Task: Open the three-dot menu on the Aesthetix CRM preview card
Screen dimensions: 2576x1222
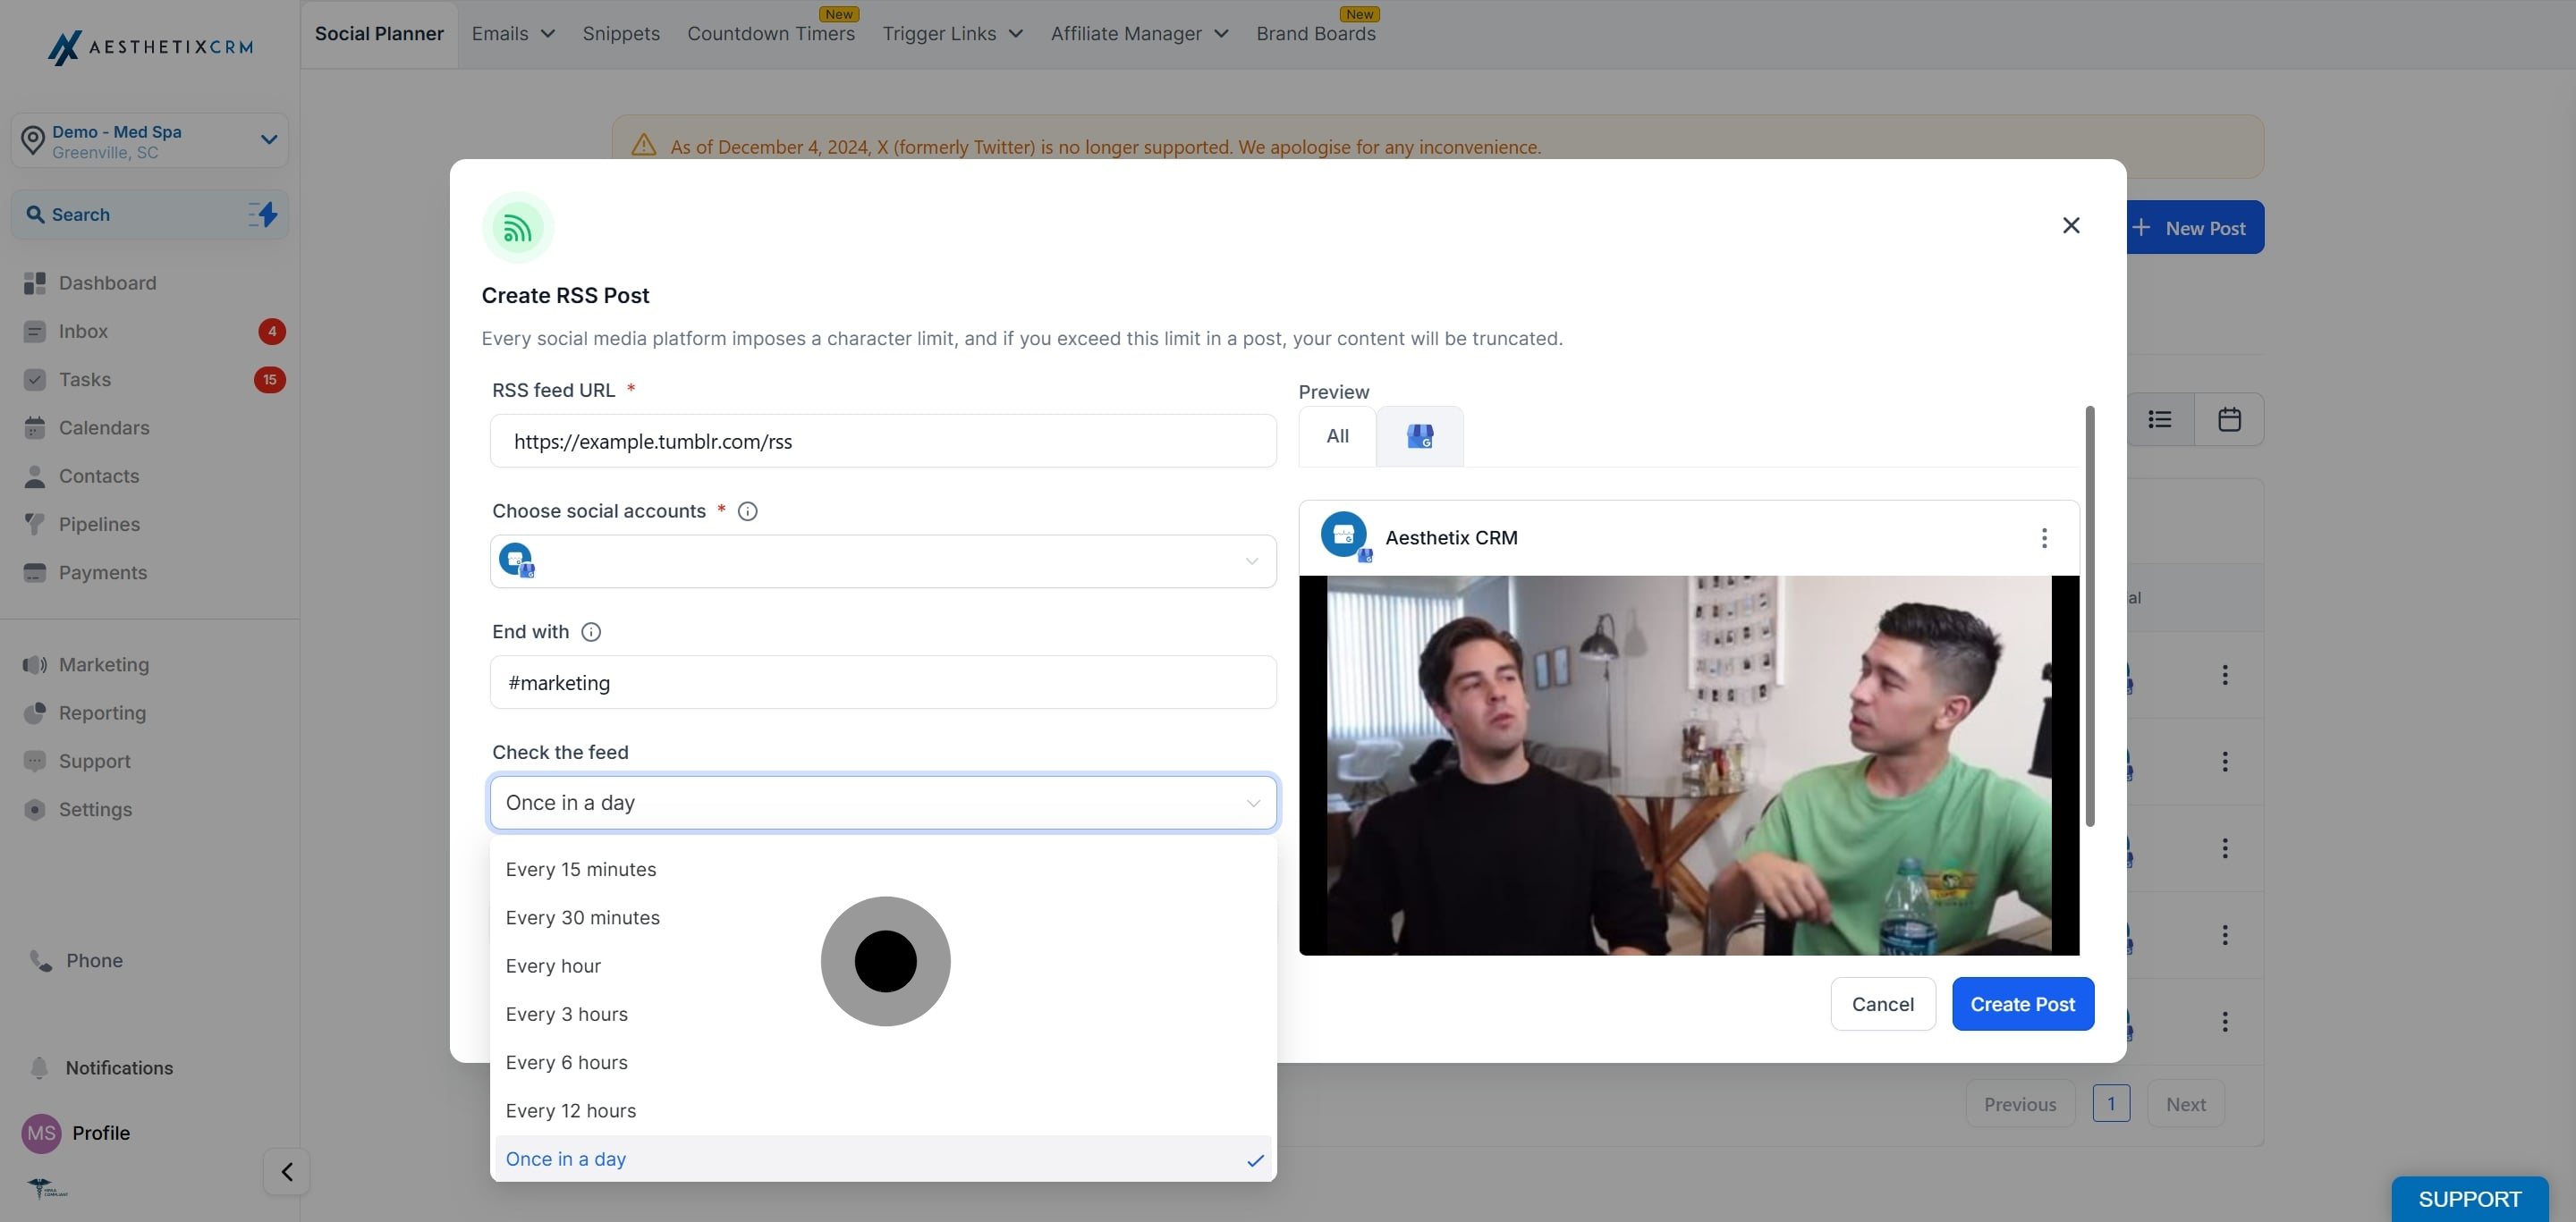Action: click(2044, 537)
